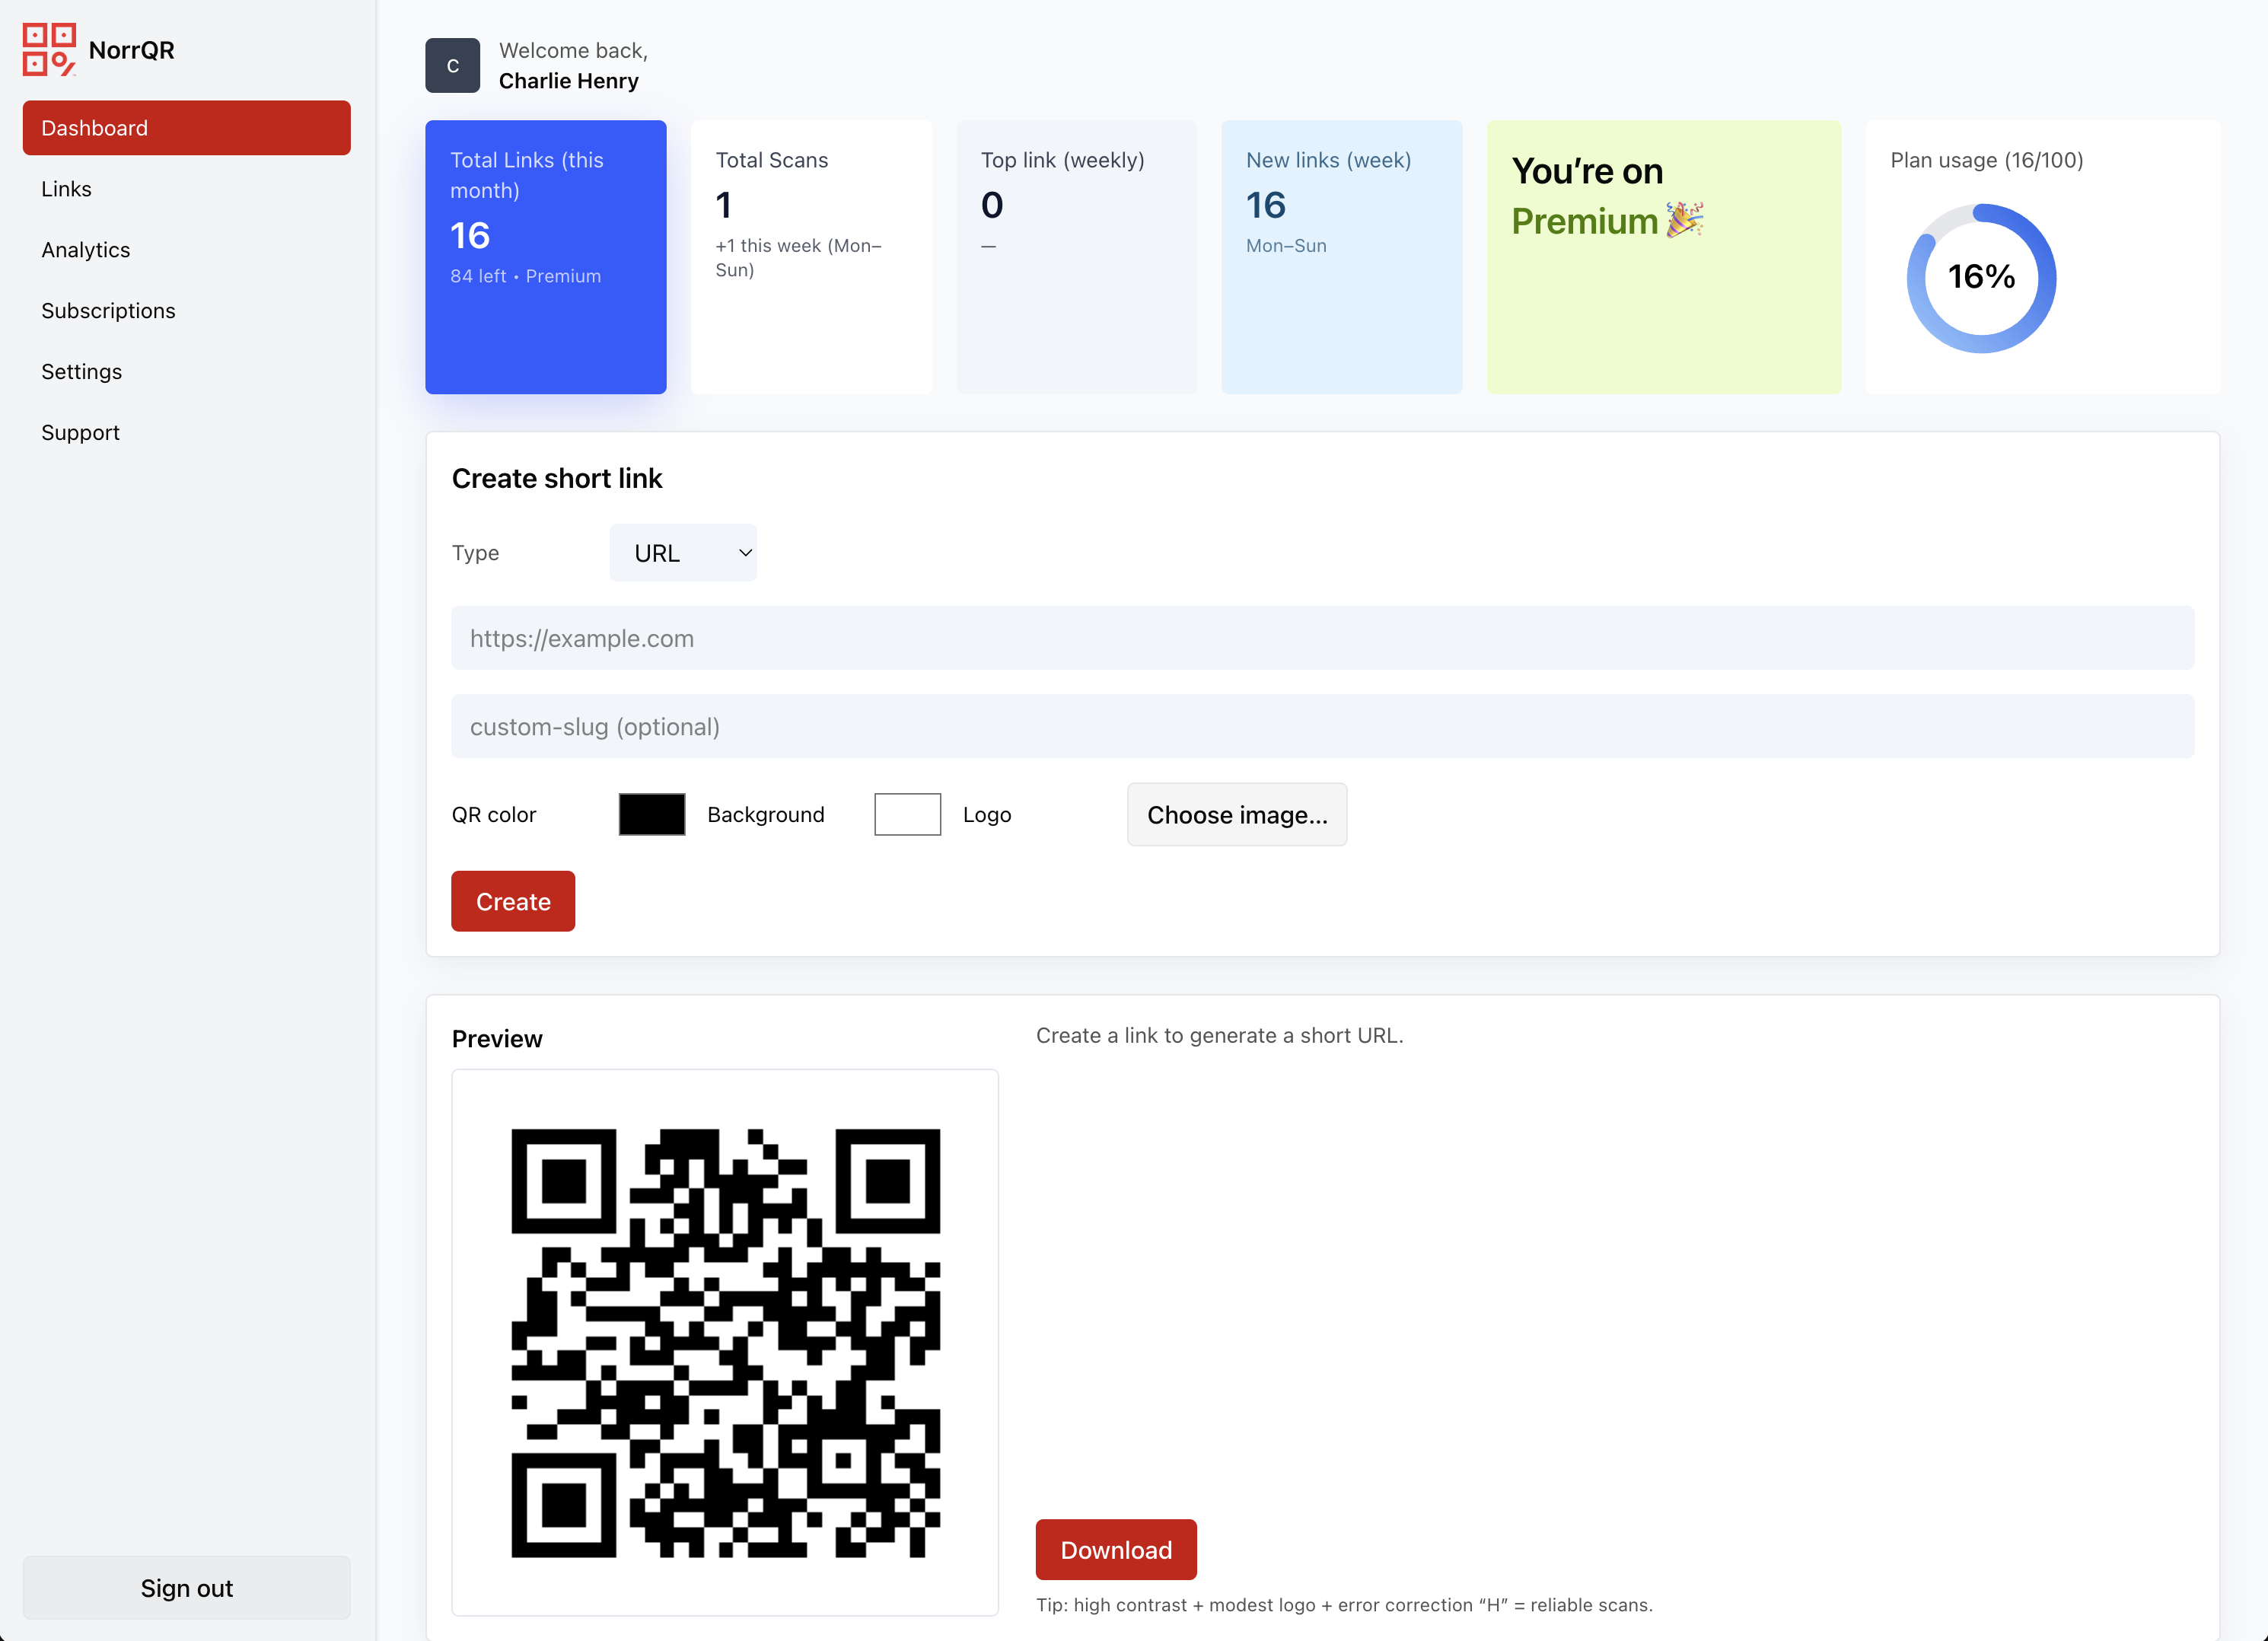The height and width of the screenshot is (1641, 2268).
Task: Open Subscriptions from the sidebar
Action: click(x=108, y=311)
